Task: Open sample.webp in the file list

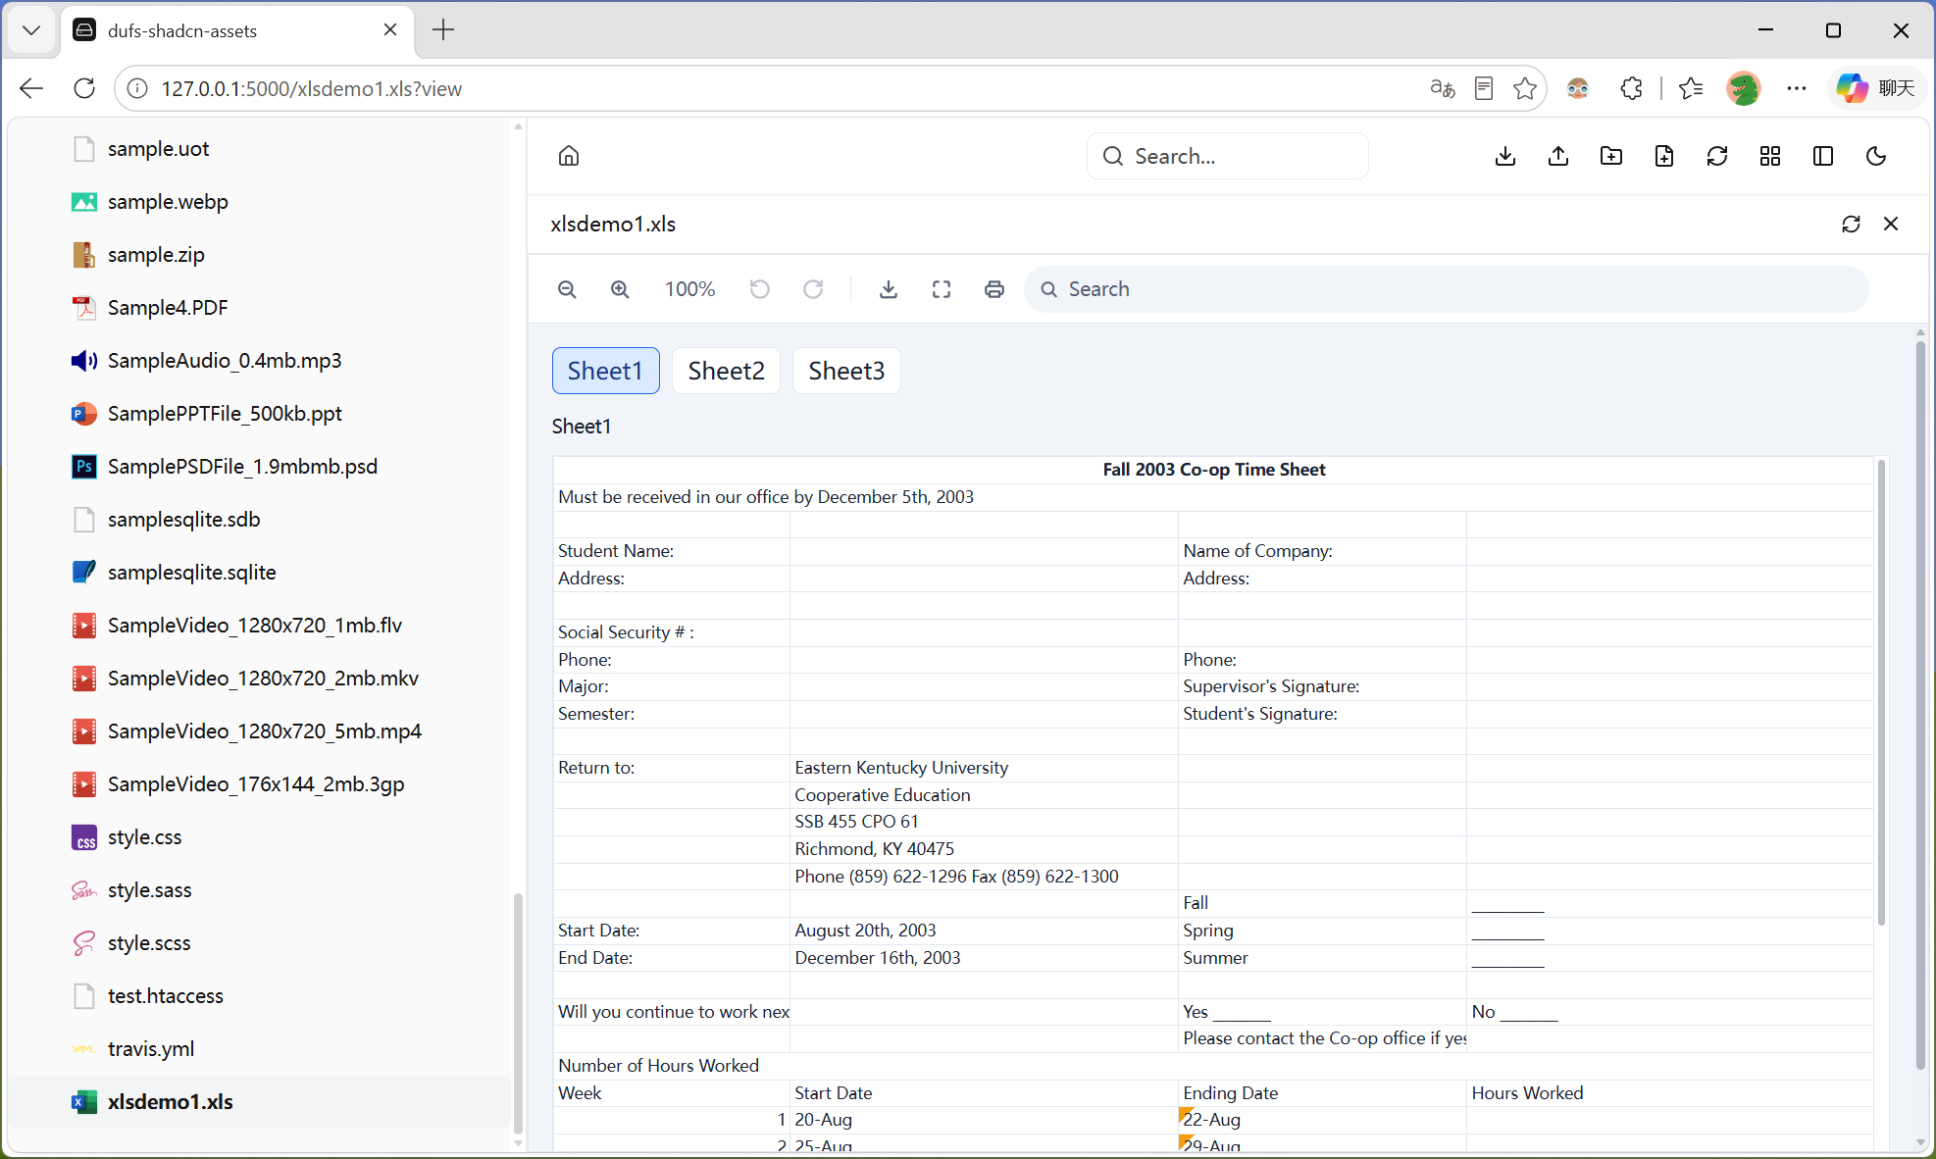Action: [260, 202]
